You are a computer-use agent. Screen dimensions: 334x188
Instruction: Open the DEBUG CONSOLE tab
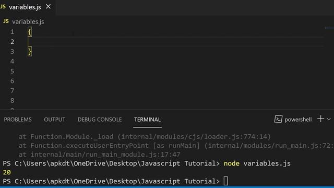point(100,120)
